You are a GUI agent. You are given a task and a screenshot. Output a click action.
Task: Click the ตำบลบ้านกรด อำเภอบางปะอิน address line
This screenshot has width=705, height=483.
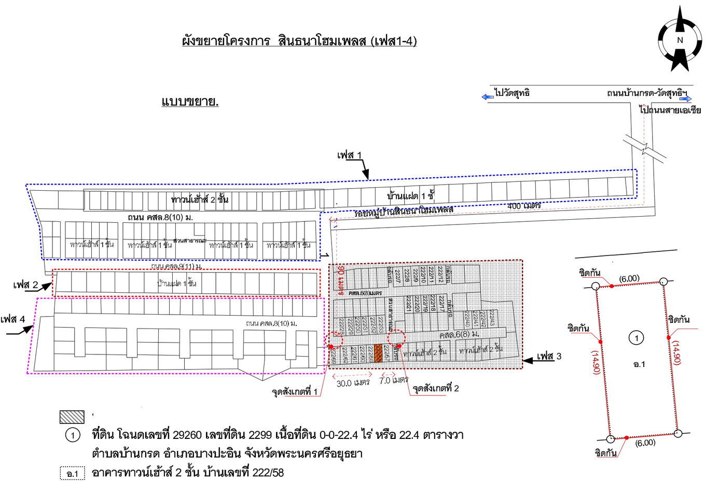click(227, 453)
